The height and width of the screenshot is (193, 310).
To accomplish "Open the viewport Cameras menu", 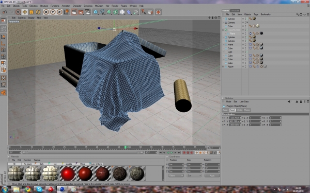I will [x=22, y=17].
